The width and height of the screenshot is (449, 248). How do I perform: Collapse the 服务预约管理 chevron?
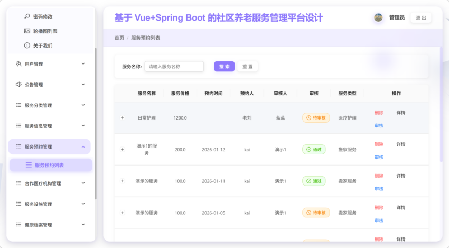pos(83,146)
